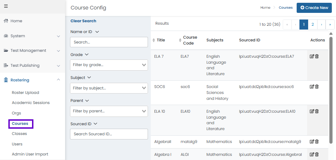Delete the SOC6 course

coord(317,87)
